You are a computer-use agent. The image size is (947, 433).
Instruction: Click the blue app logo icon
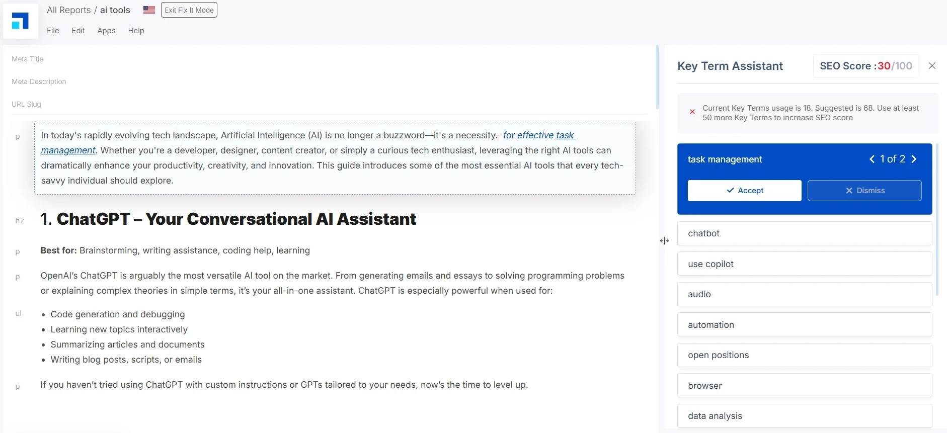pos(21,21)
